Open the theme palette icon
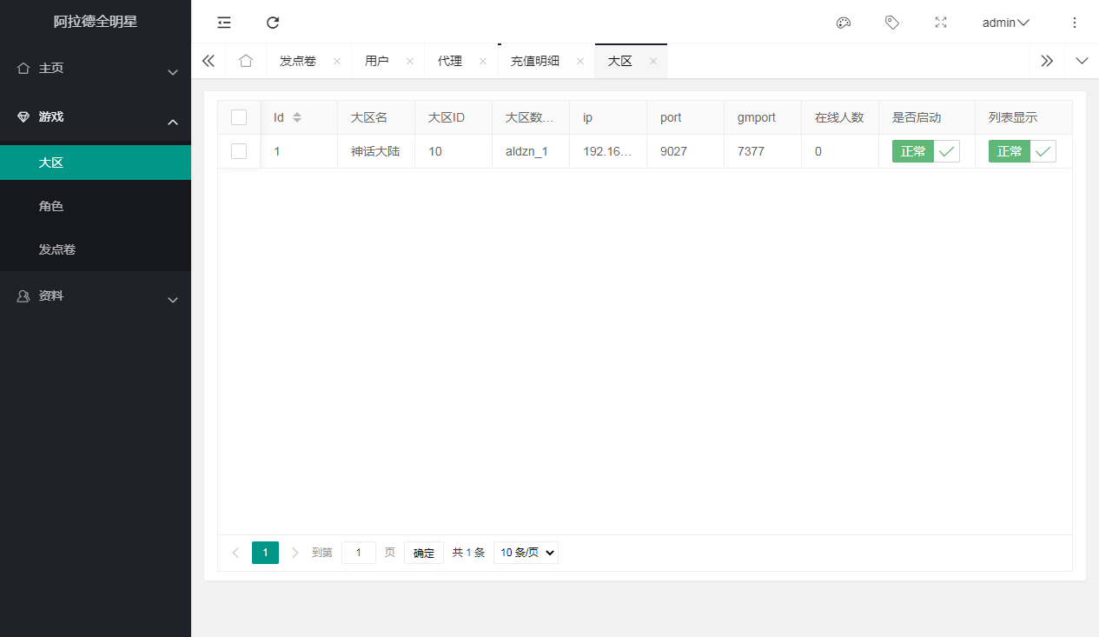The height and width of the screenshot is (637, 1099). [x=843, y=23]
